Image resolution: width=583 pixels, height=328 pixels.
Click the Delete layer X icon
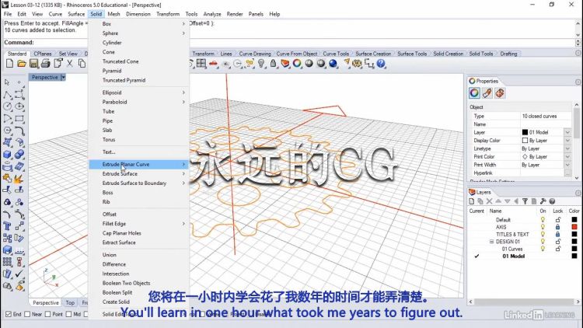[489, 201]
